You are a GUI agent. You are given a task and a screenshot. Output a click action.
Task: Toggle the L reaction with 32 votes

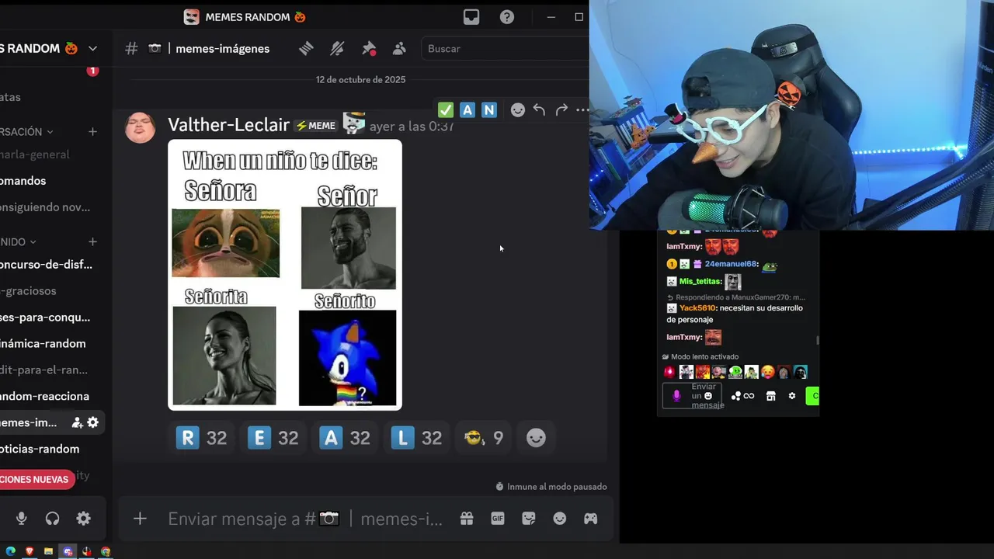[417, 438]
